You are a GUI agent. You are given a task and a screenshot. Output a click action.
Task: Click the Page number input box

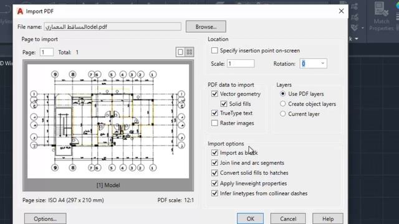(47, 52)
